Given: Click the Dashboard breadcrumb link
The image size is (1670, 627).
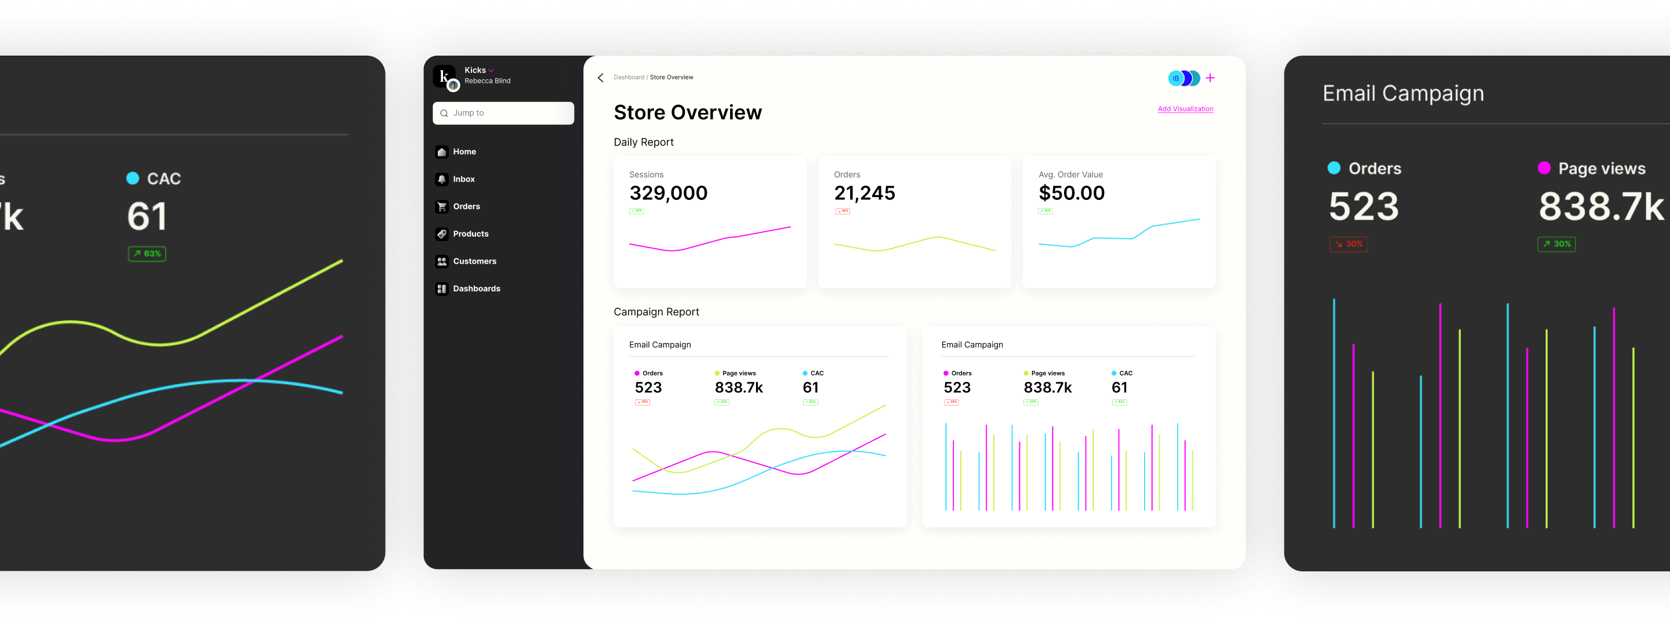Looking at the screenshot, I should tap(628, 77).
